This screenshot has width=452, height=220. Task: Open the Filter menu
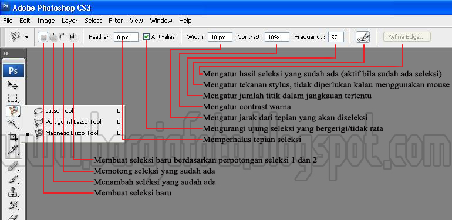click(116, 21)
